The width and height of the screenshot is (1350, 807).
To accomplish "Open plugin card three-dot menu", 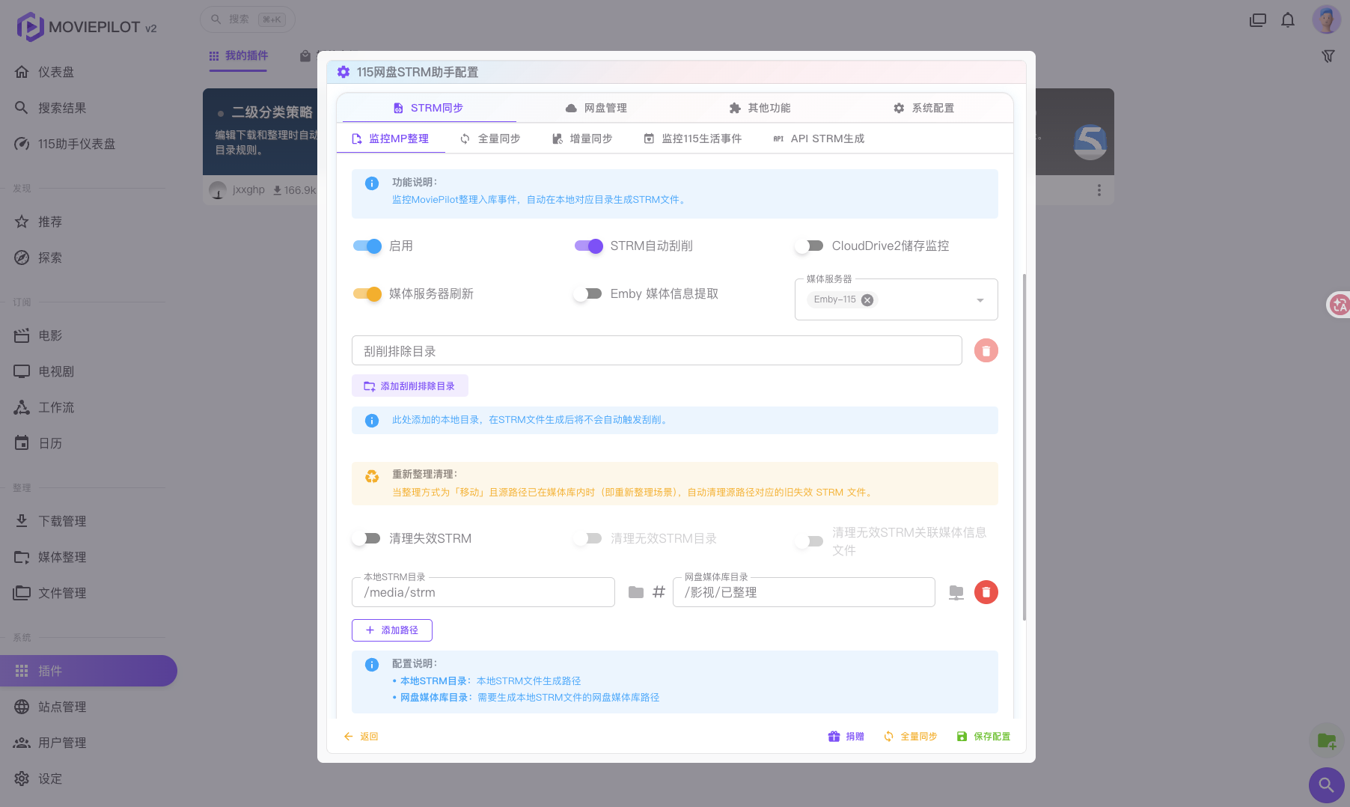I will pos(1099,190).
